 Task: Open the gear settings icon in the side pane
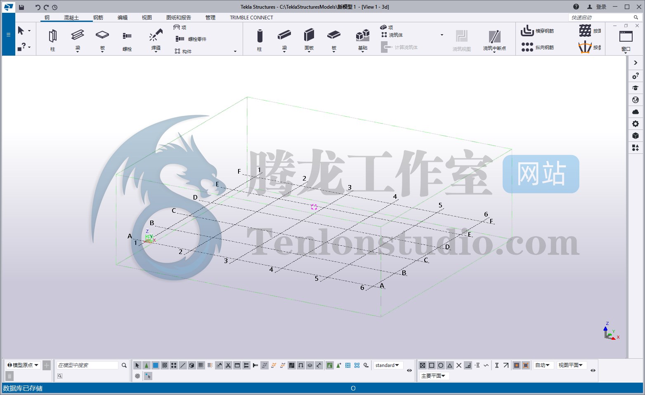click(636, 124)
